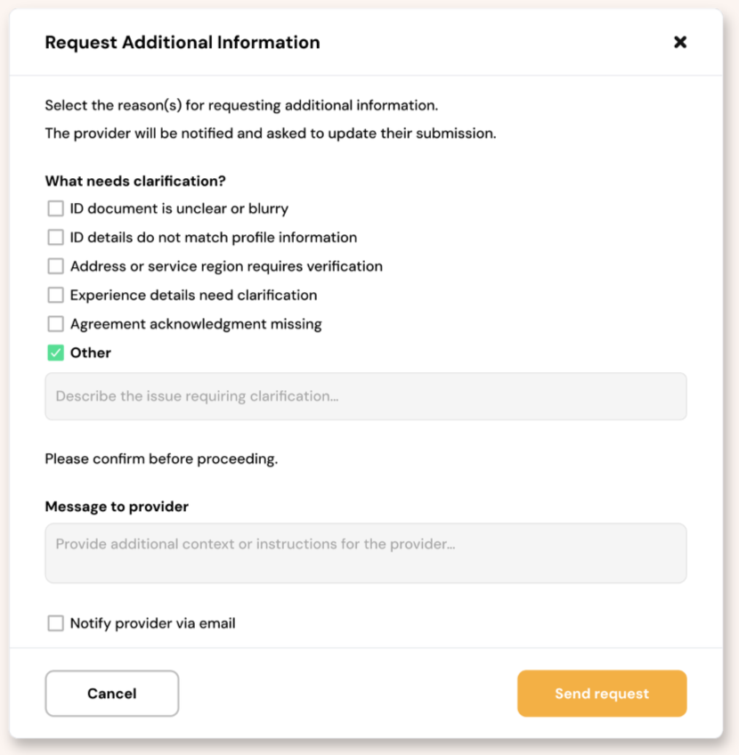This screenshot has width=739, height=755.
Task: Click the 'Message to provider' field label
Action: pyautogui.click(x=117, y=507)
